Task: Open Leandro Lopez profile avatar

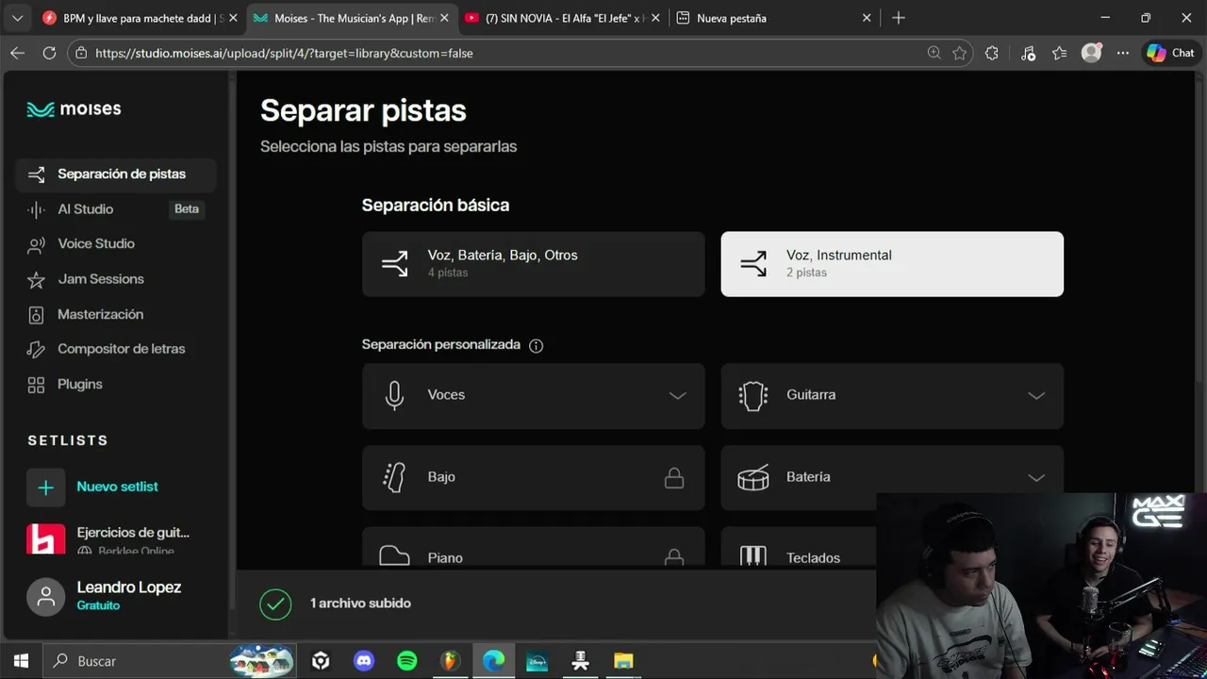Action: tap(45, 596)
